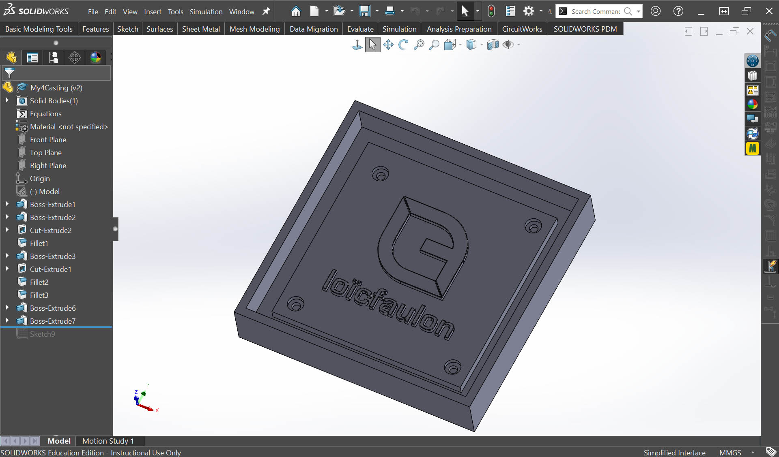Toggle the feature tree filter icon
Image resolution: width=779 pixels, height=457 pixels.
coord(9,73)
